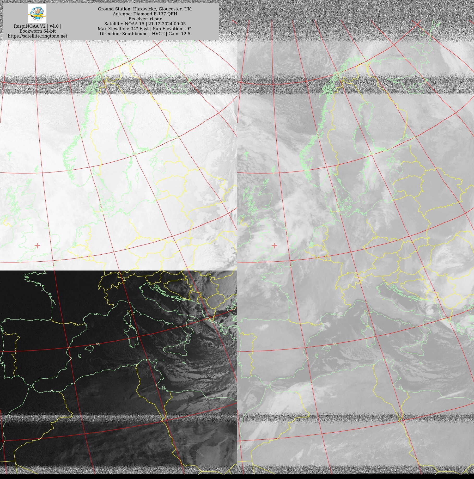Click the 'Direction: Southbound' gain line
The image size is (474, 479).
click(145, 34)
